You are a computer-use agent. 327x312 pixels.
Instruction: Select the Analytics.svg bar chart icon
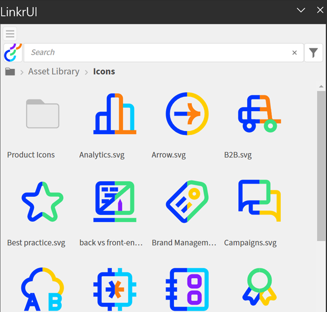[115, 114]
